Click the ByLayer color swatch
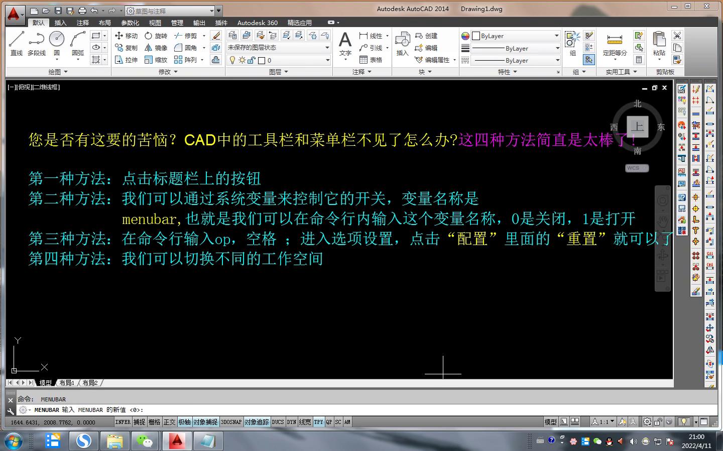The width and height of the screenshot is (723, 451). click(476, 36)
